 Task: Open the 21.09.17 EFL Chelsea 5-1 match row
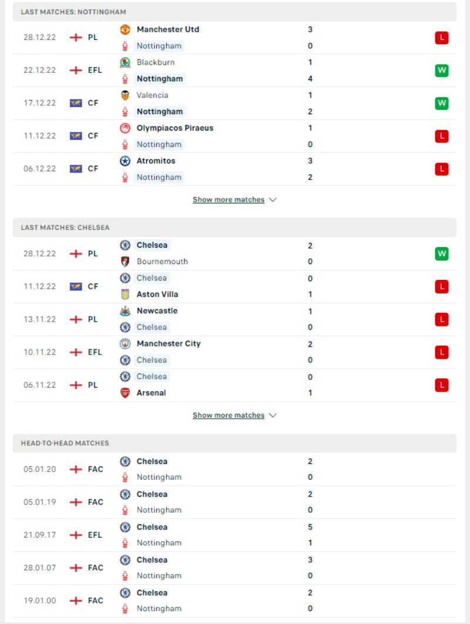point(234,535)
